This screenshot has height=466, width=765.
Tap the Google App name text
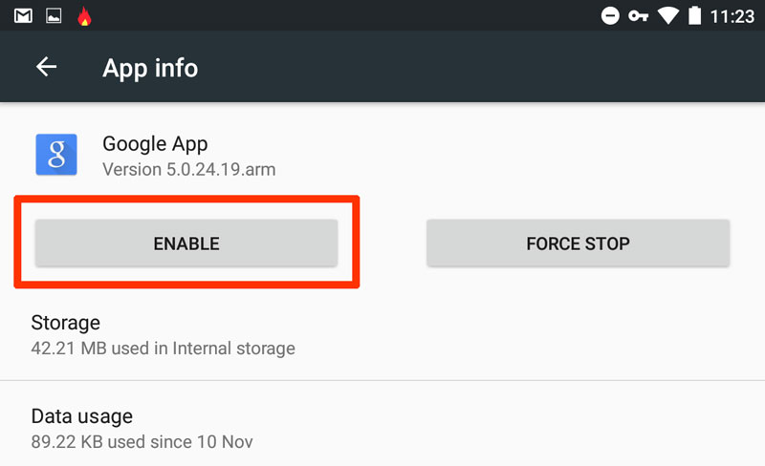pos(155,144)
